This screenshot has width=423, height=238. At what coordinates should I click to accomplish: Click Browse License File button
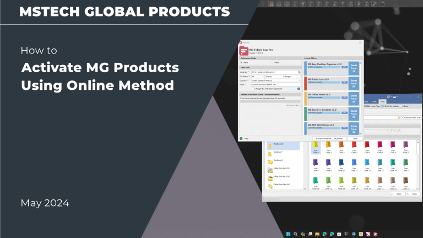coord(329,138)
